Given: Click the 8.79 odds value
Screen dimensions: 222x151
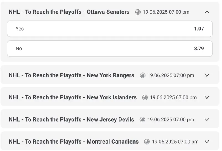Looking at the screenshot, I should tap(199, 49).
